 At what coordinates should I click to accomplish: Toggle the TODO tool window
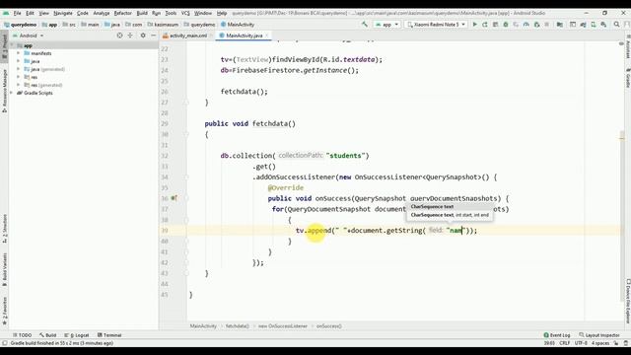tap(22, 335)
